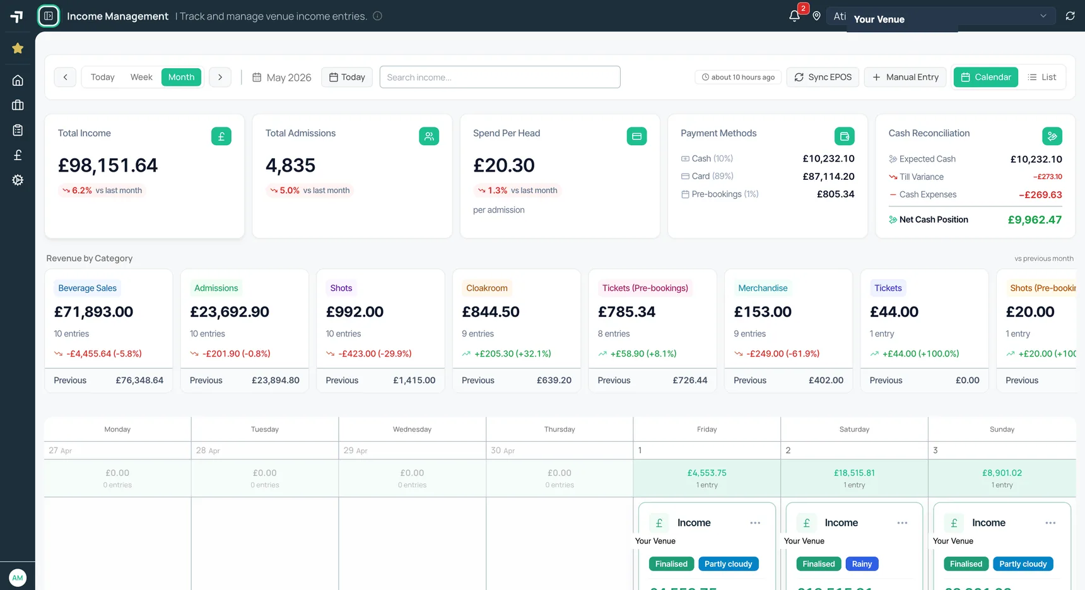Go to previous month arrow
The image size is (1085, 590).
tap(65, 77)
